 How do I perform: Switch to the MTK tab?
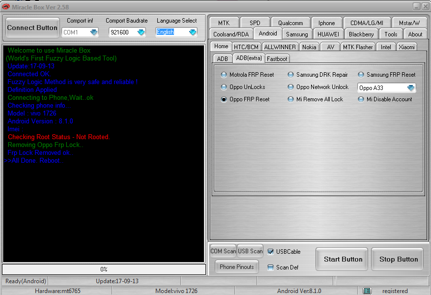224,23
